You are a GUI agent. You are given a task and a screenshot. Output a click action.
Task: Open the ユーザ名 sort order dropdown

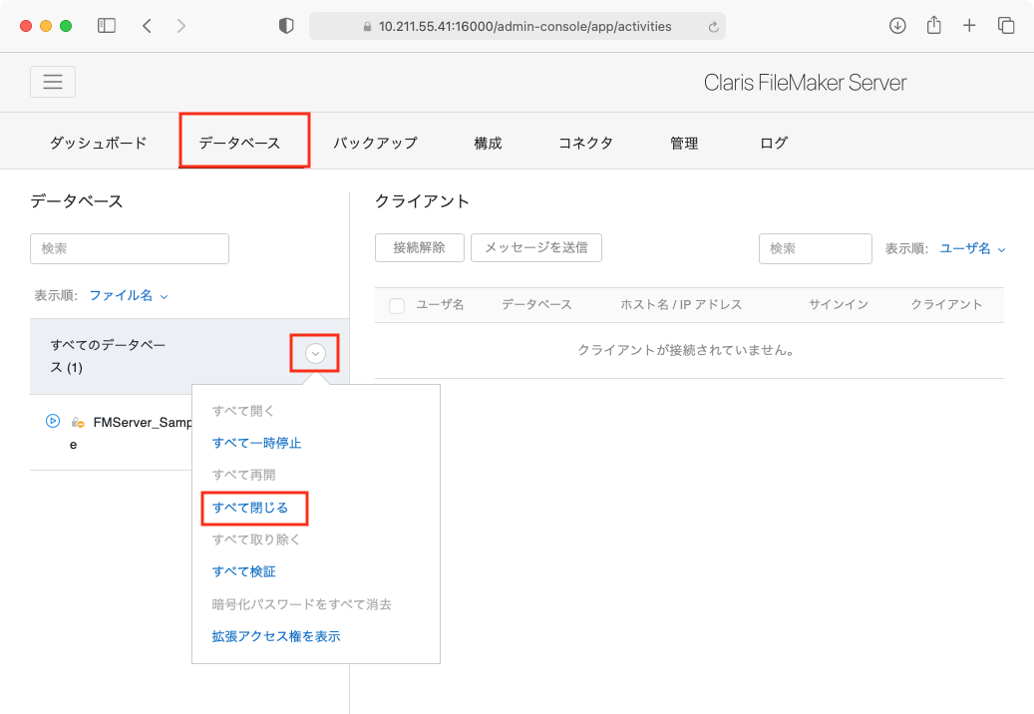[x=972, y=249]
